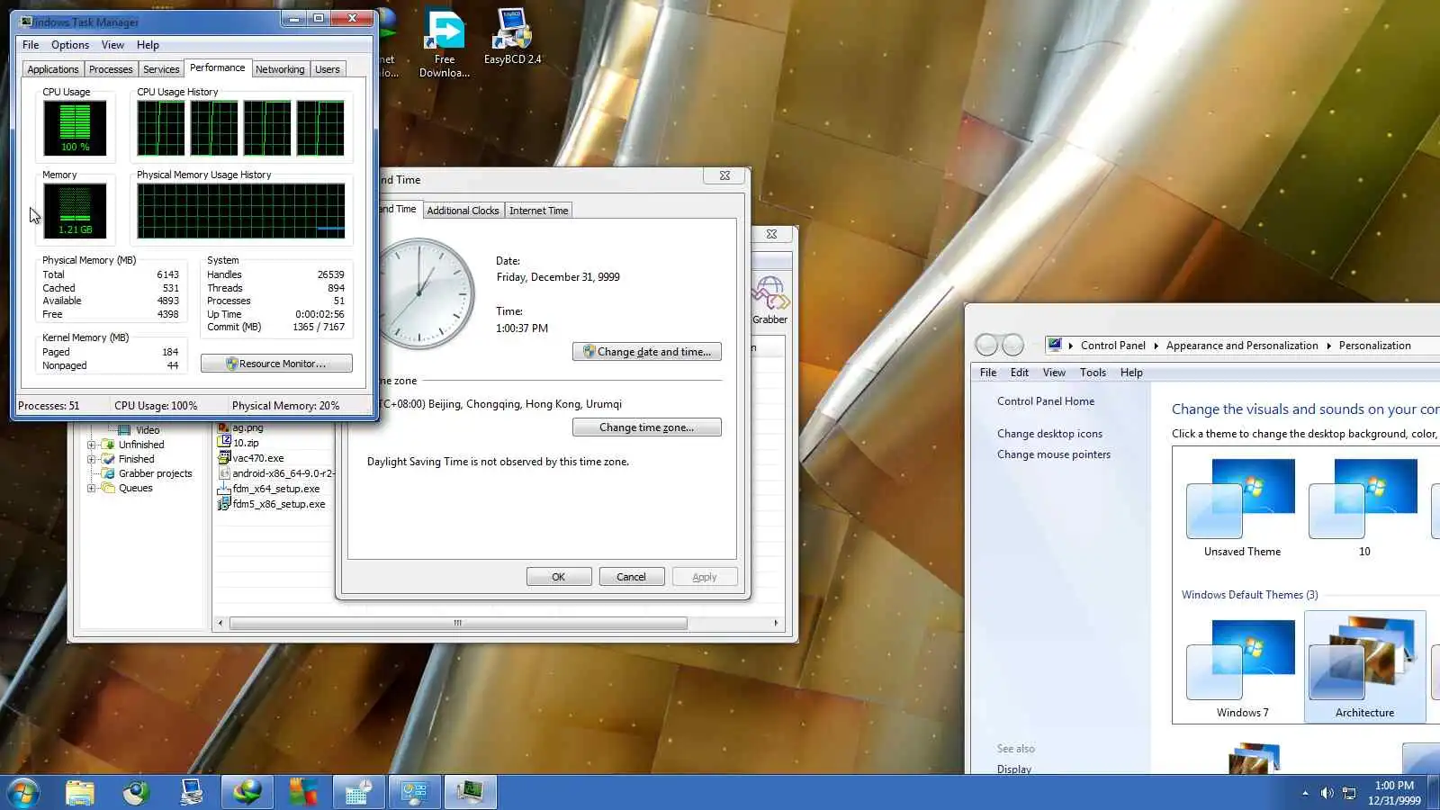Click the vac470.exe file icon
The height and width of the screenshot is (810, 1440).
pos(224,458)
